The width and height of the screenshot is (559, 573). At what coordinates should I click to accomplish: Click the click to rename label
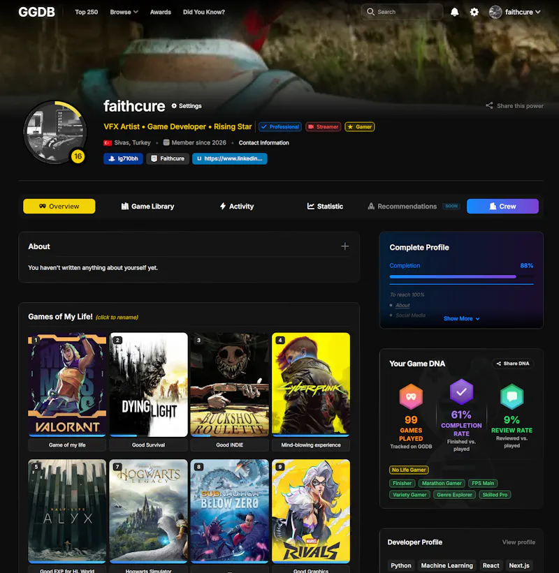coord(117,317)
